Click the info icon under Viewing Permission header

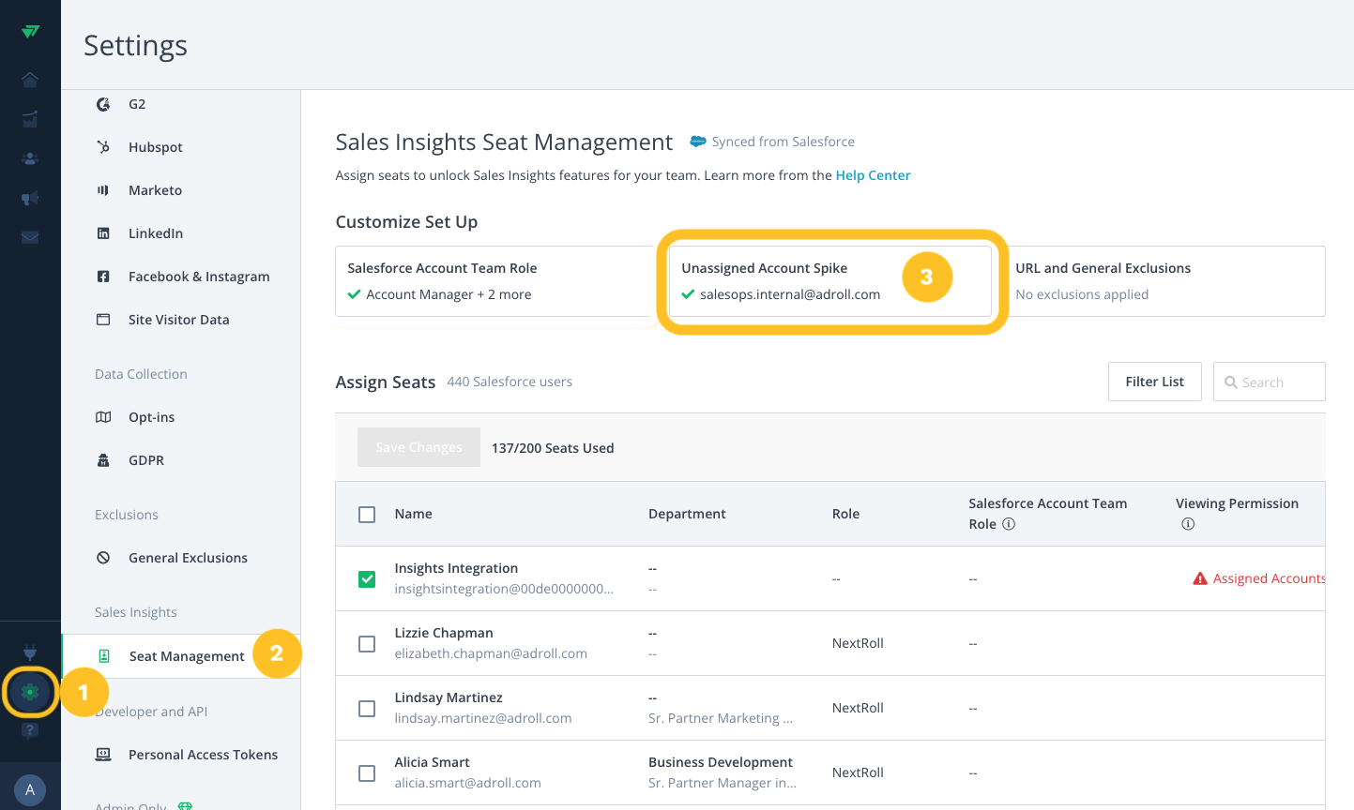click(1188, 524)
